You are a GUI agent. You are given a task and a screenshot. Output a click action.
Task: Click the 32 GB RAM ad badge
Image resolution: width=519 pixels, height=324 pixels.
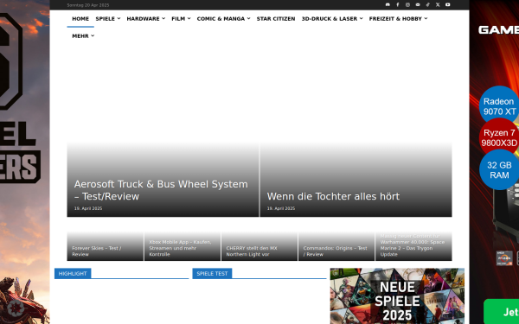point(499,169)
